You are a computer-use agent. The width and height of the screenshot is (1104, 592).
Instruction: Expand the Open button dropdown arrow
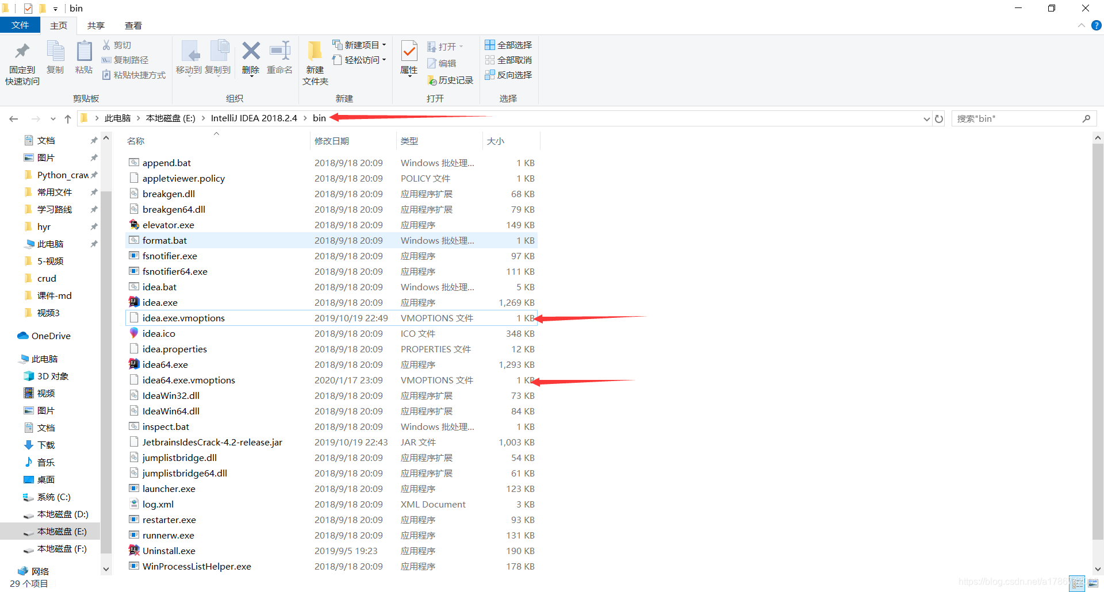pyautogui.click(x=461, y=47)
